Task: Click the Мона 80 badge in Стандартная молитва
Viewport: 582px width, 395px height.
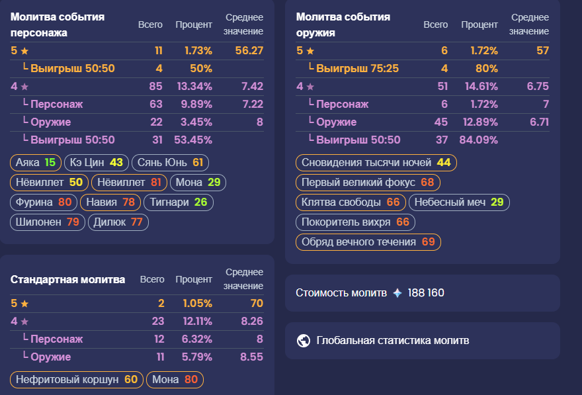Action: (x=175, y=380)
